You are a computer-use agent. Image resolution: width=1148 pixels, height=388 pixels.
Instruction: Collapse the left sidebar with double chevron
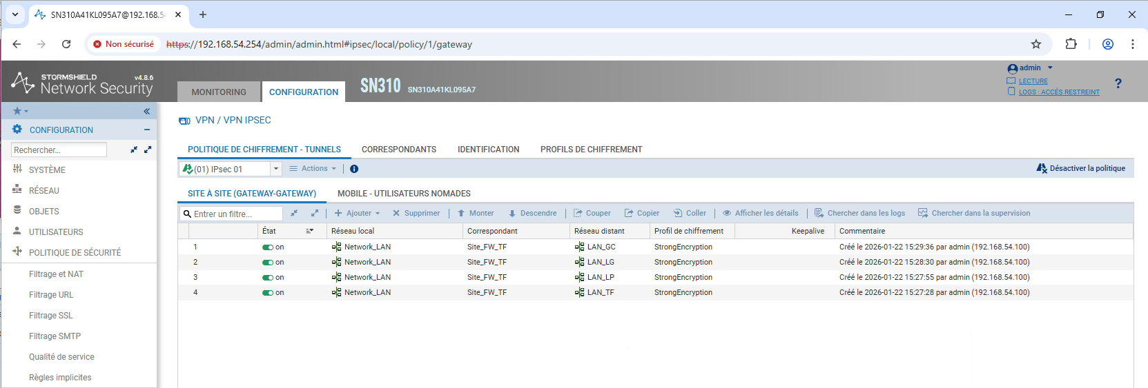point(146,111)
